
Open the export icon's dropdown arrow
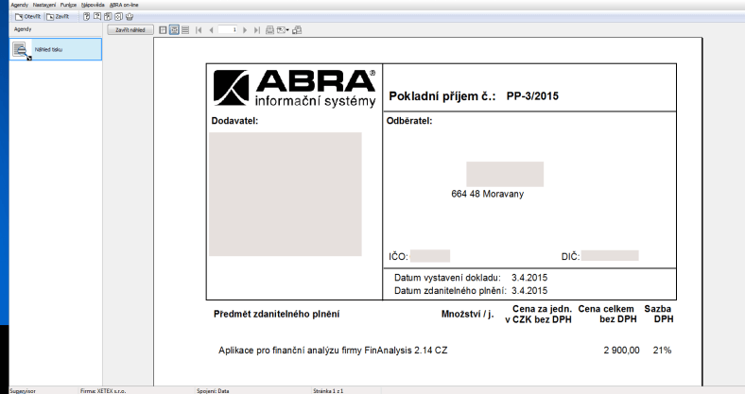click(287, 30)
